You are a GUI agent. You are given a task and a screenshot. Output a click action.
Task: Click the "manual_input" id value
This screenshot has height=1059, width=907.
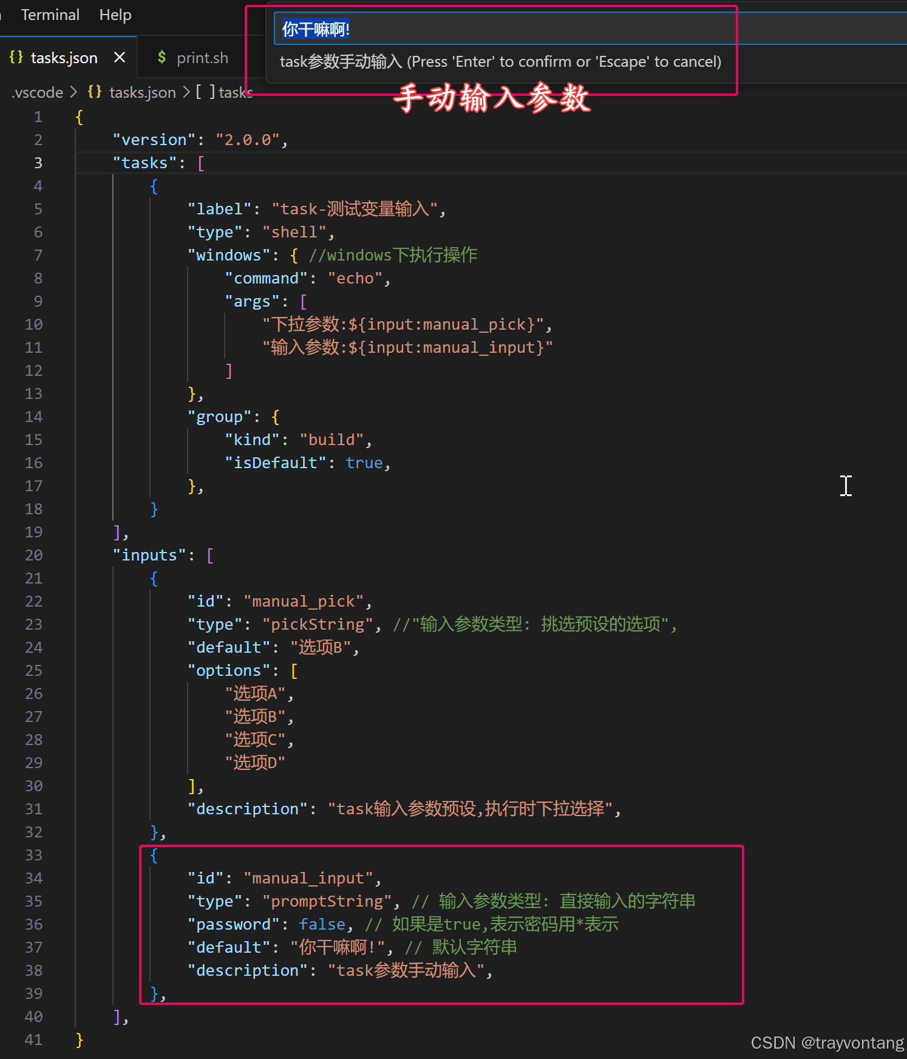[x=308, y=878]
